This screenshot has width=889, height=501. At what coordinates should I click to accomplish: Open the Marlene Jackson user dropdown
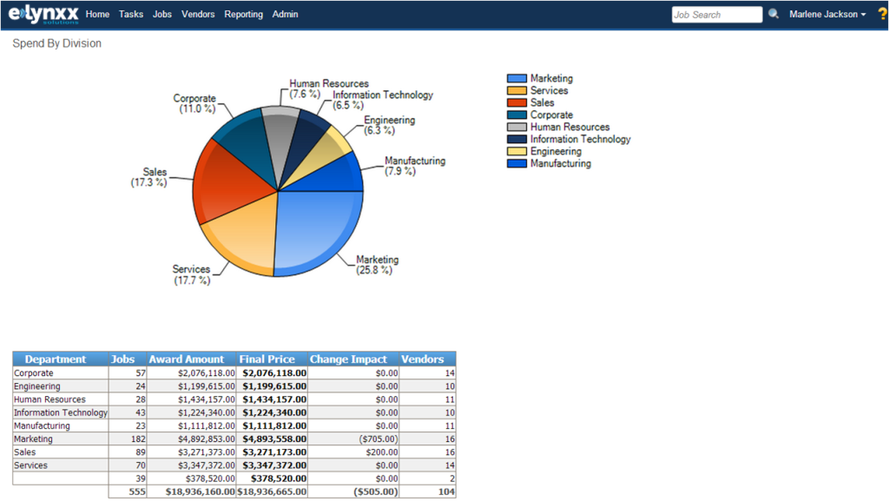(x=827, y=14)
